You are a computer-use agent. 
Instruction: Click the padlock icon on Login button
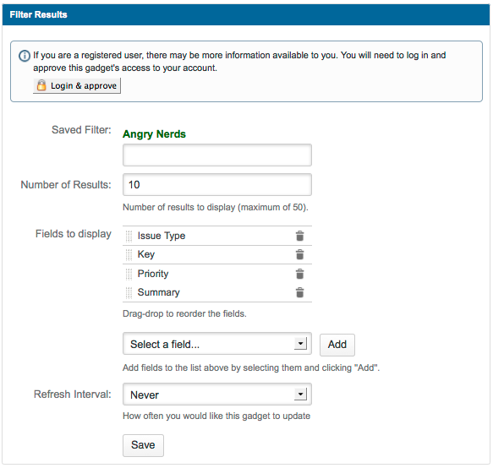(x=41, y=85)
